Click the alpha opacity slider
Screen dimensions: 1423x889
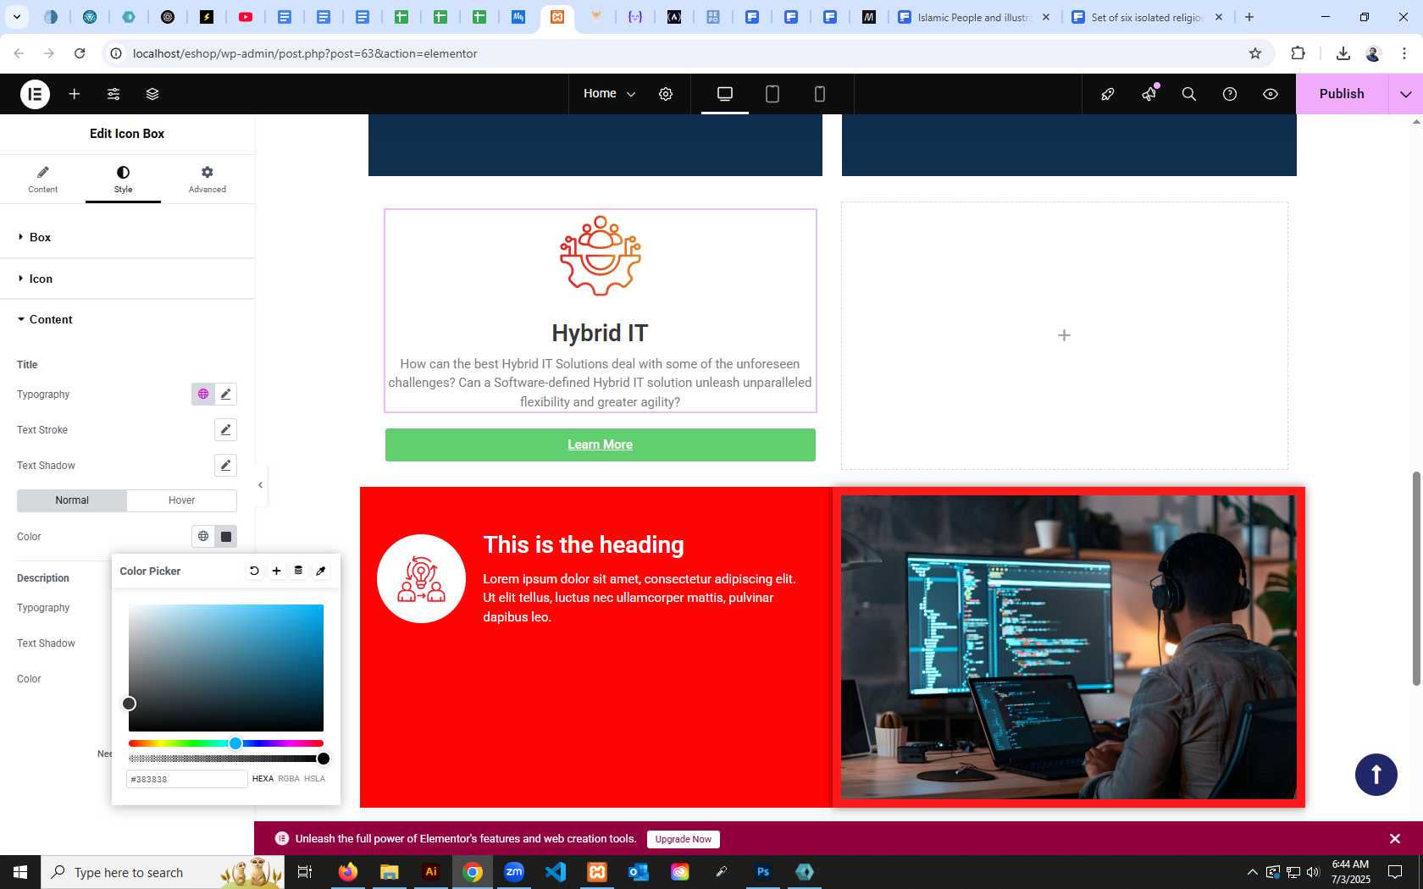point(226,759)
